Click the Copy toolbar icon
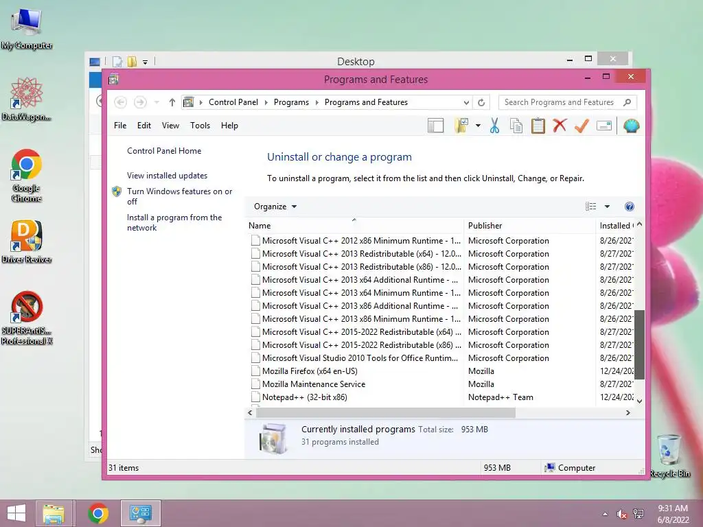The height and width of the screenshot is (527, 703). 516,126
